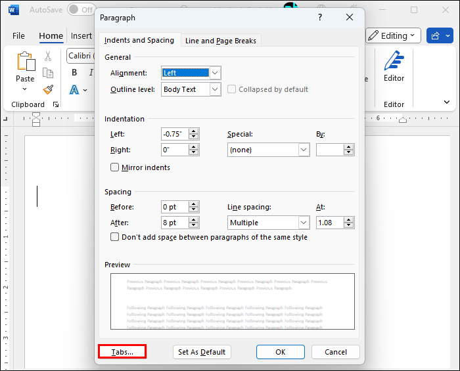This screenshot has width=460, height=371.
Task: Open the Share dropdown arrow
Action: [448, 35]
